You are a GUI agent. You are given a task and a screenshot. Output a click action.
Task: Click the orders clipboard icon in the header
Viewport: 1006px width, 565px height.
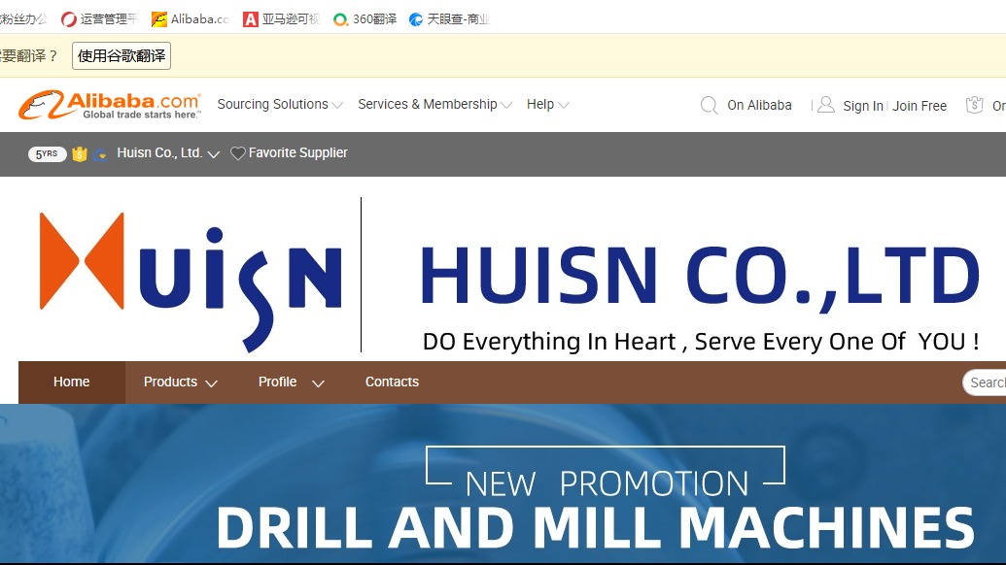(975, 105)
